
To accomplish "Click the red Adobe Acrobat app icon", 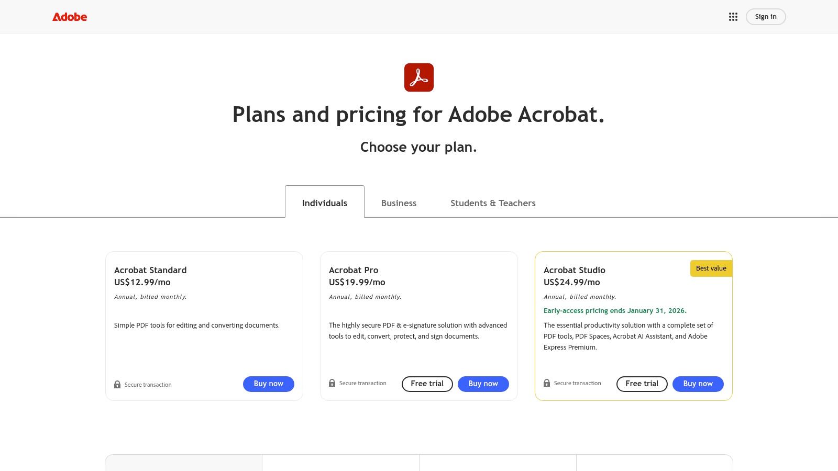I will [419, 77].
